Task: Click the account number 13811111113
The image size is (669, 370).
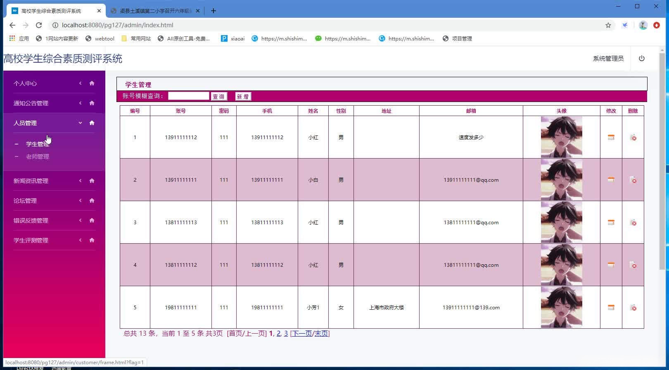Action: point(181,223)
